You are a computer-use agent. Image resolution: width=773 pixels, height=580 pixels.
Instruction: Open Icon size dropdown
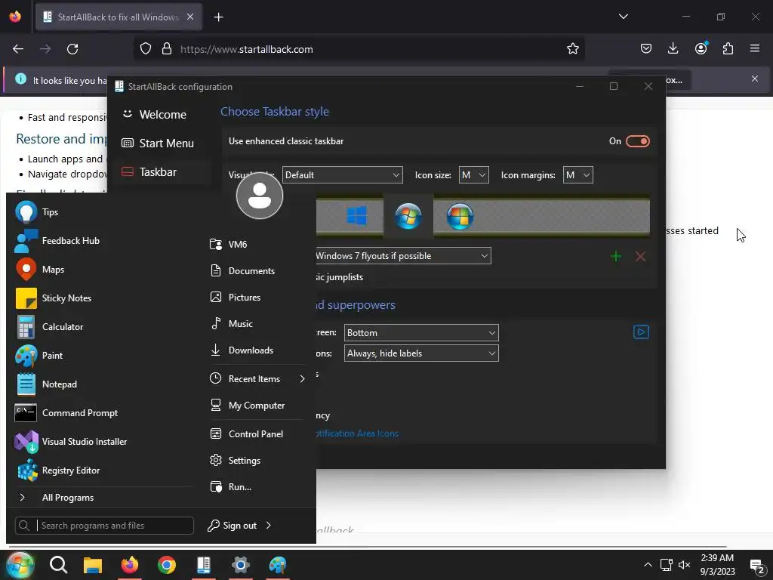point(474,175)
